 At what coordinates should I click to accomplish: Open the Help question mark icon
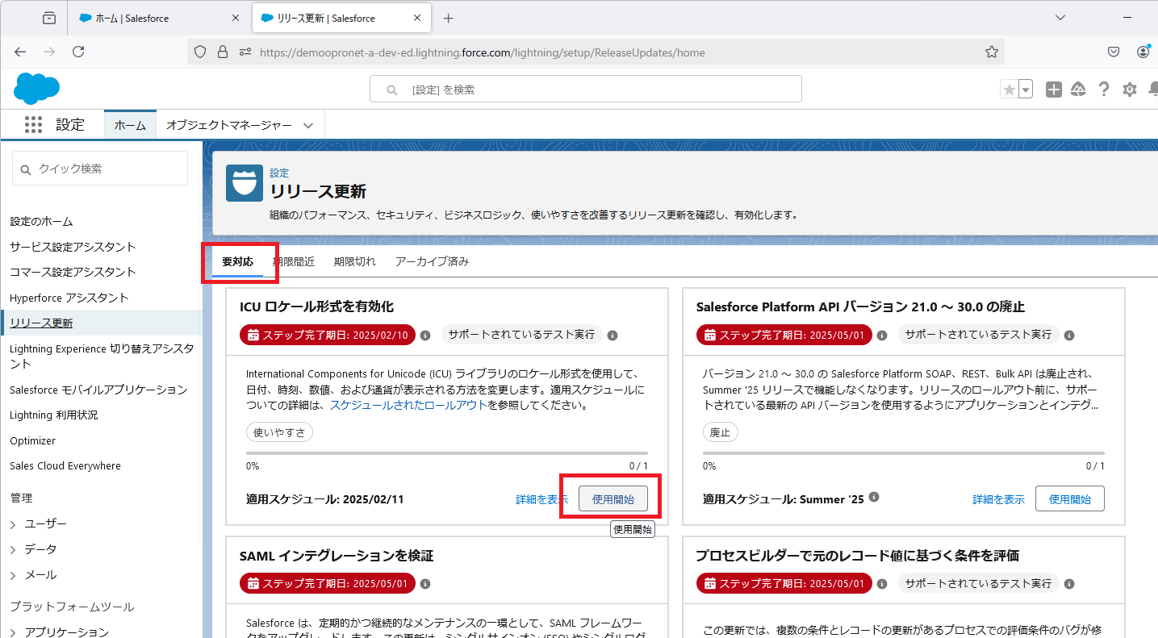1104,90
